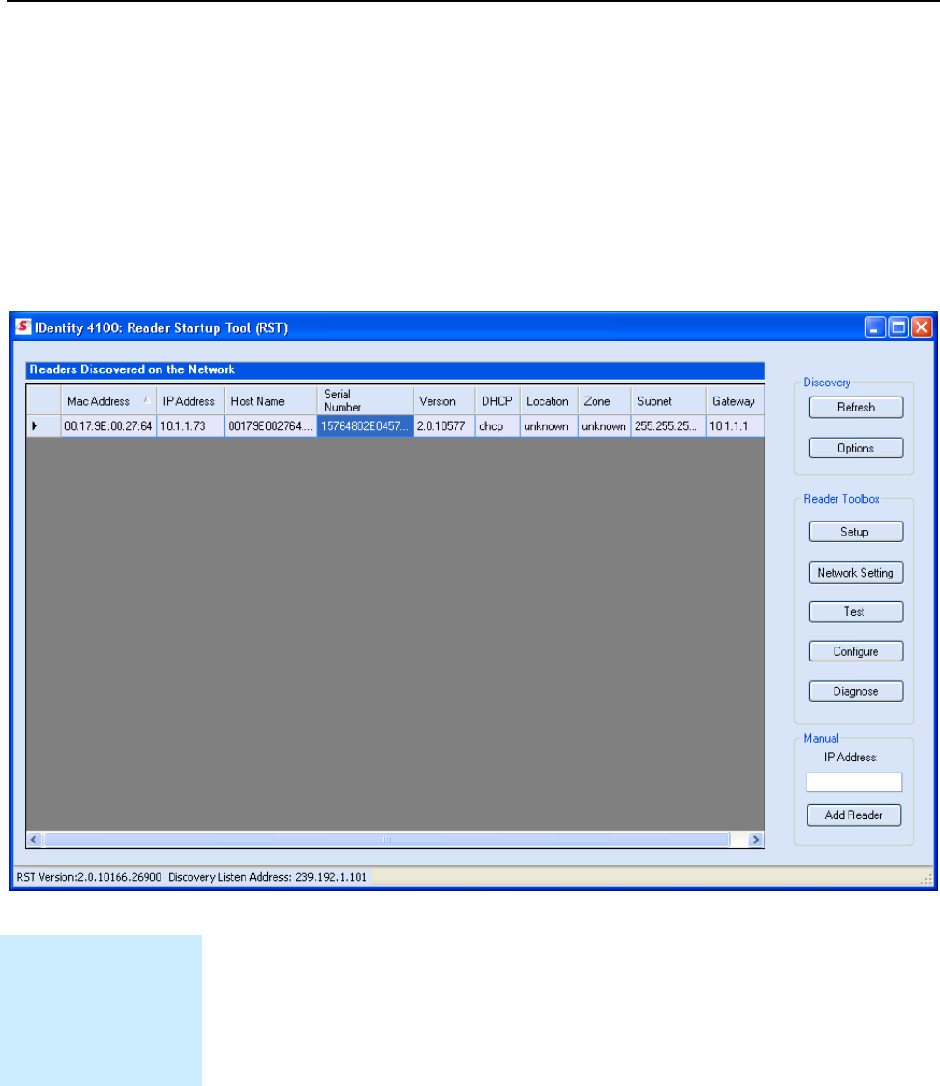Select the IP cell 10.1.1.73
940x1086 pixels.
tap(189, 426)
